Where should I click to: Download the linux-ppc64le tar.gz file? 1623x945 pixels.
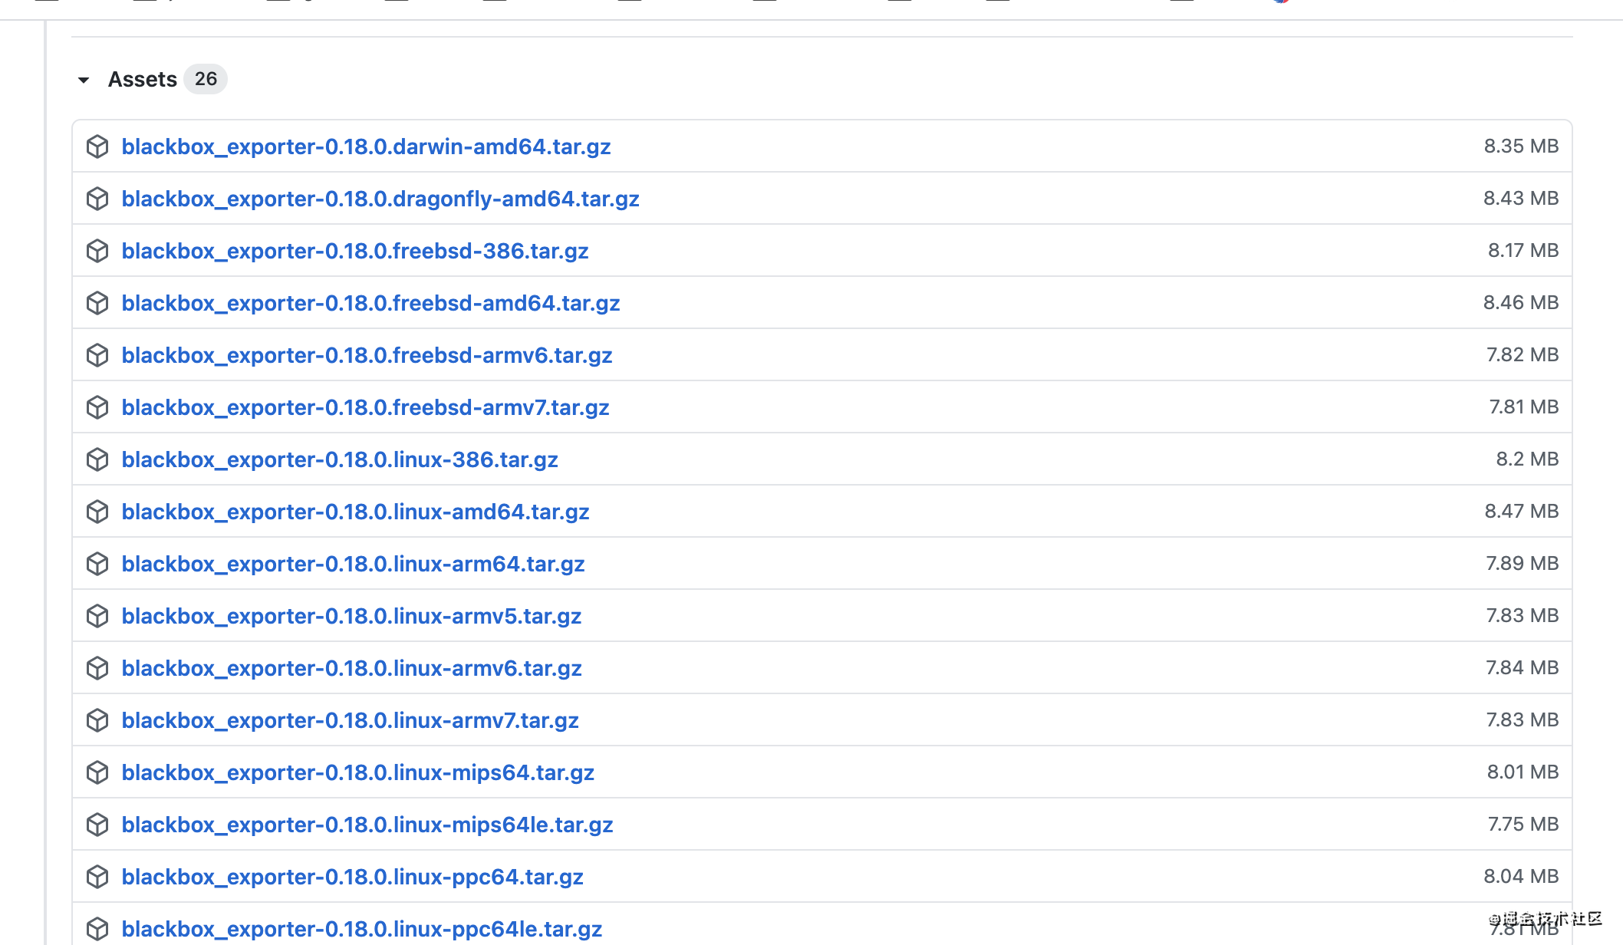point(362,929)
